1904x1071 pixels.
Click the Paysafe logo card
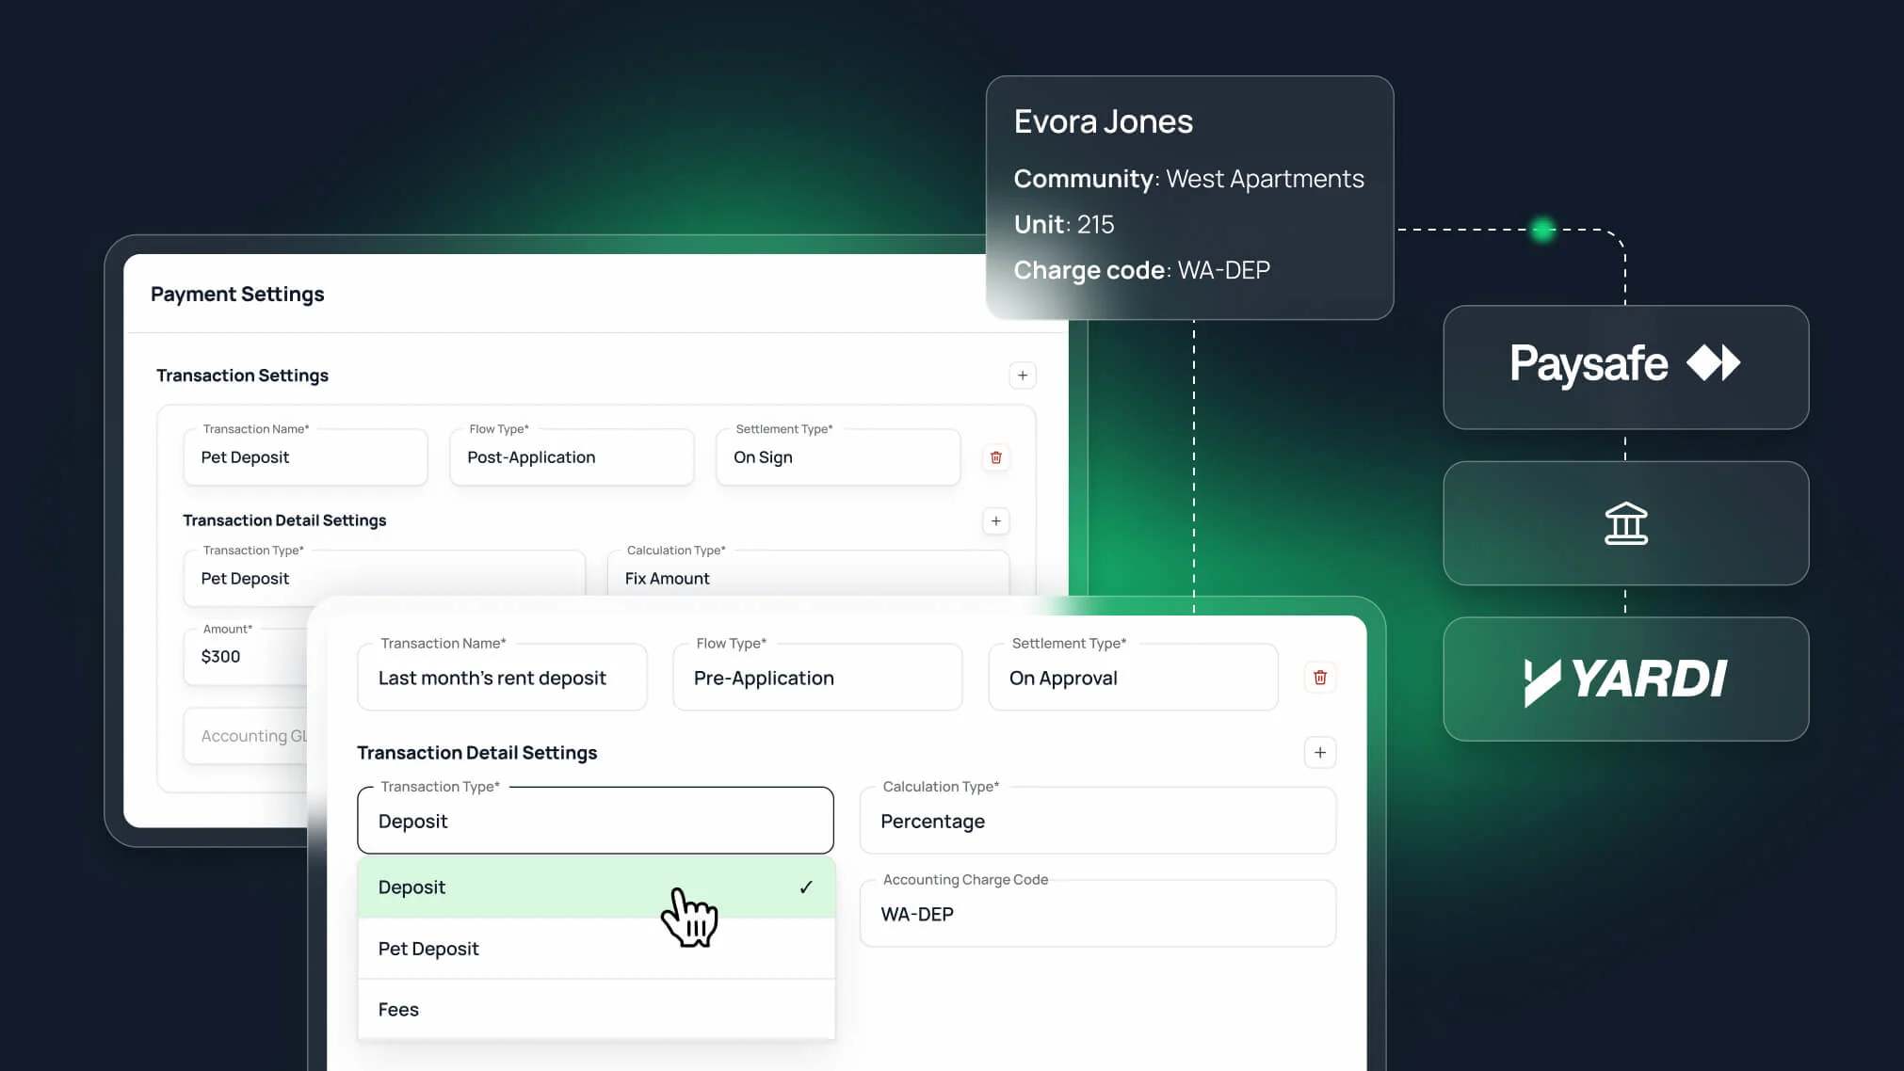point(1626,367)
